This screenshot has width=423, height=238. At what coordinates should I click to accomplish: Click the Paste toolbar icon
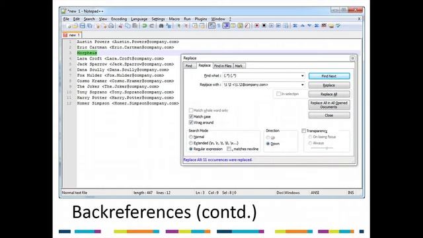click(135, 26)
